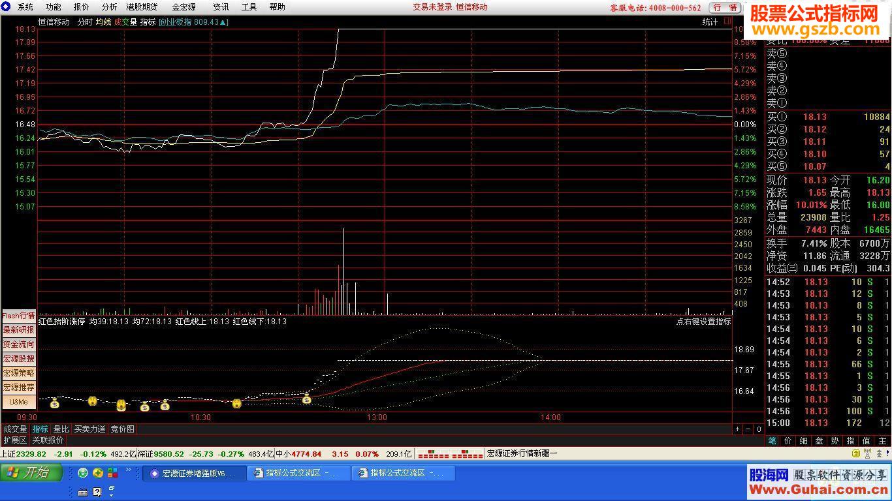
Task: Click the green round quick launch icon
Action: pyautogui.click(x=83, y=473)
